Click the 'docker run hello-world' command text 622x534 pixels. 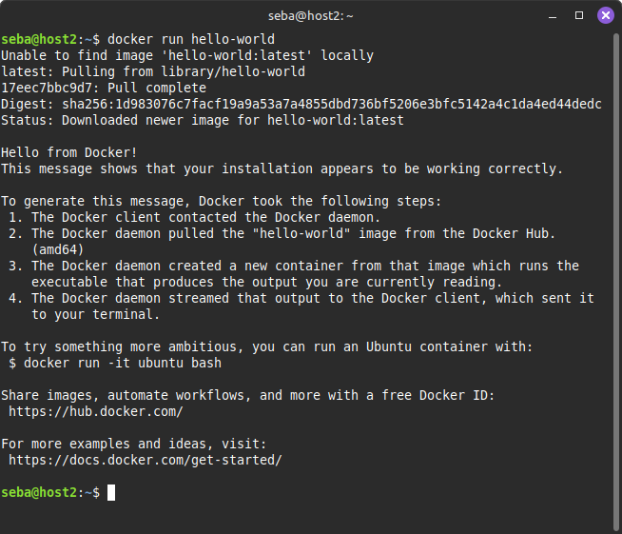tap(191, 39)
